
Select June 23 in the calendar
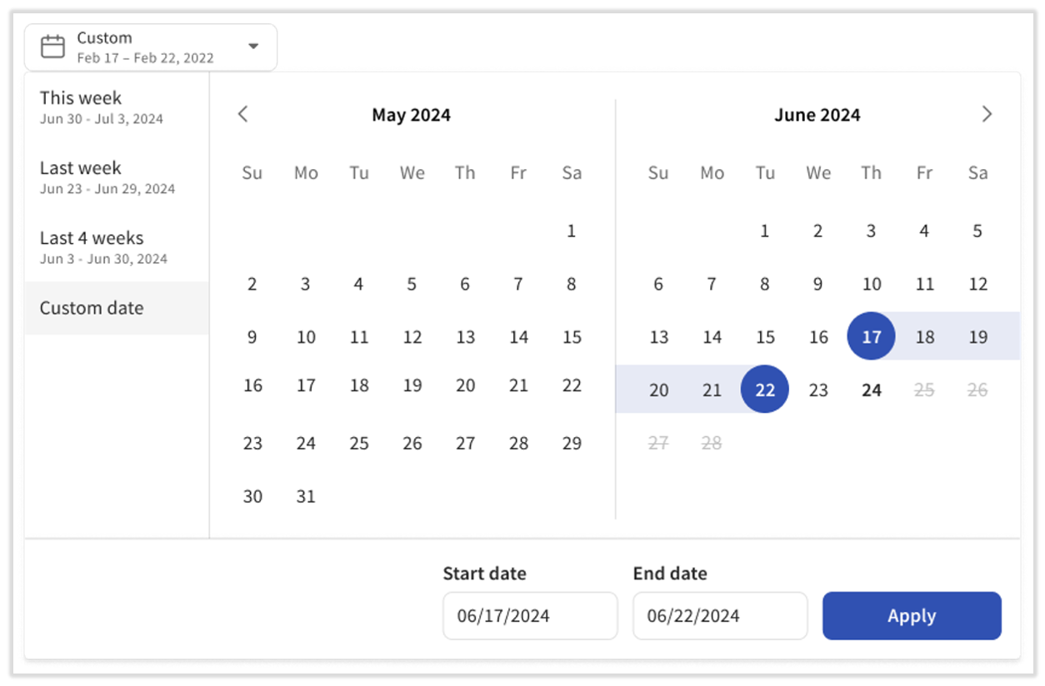tap(818, 390)
